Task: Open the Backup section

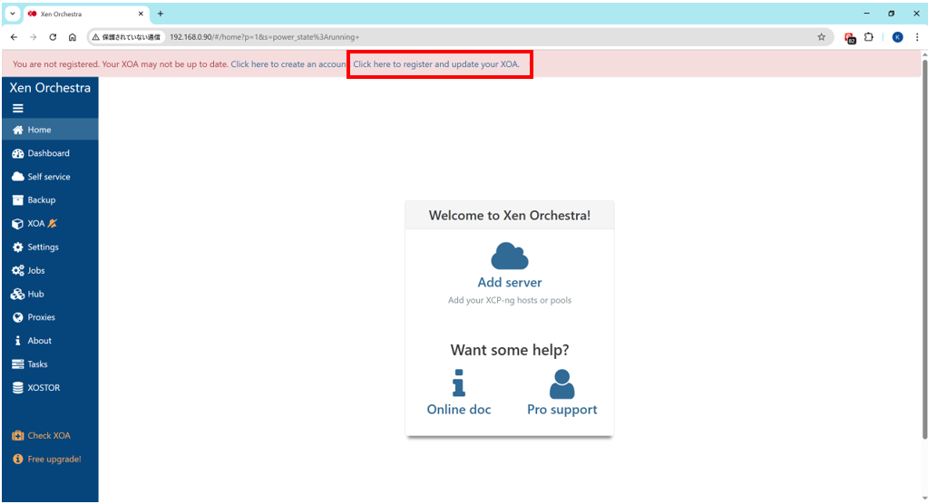Action: (x=41, y=200)
